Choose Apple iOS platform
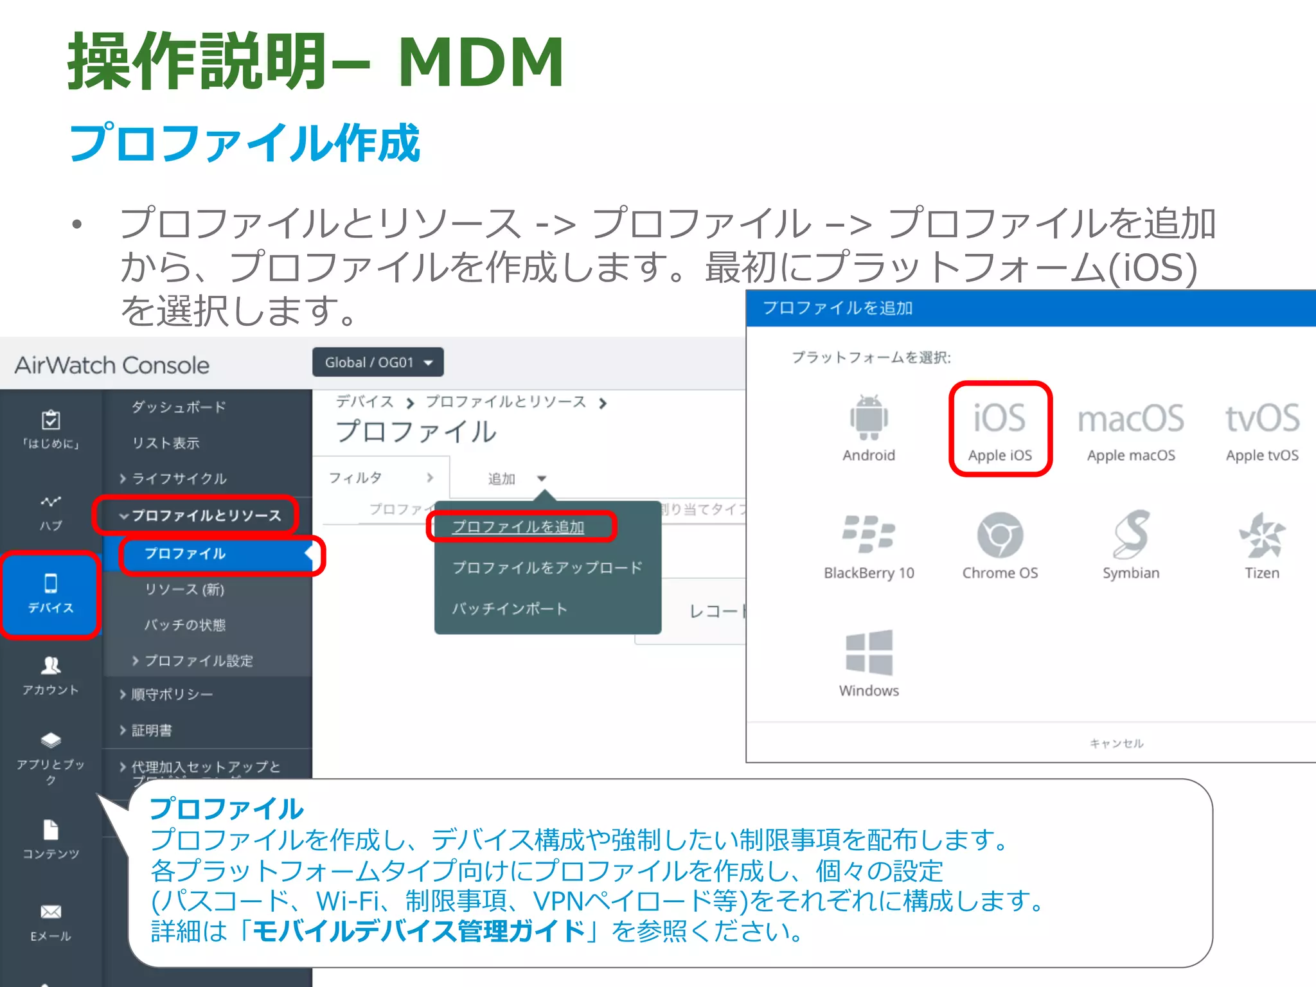The image size is (1316, 987). click(x=1000, y=429)
